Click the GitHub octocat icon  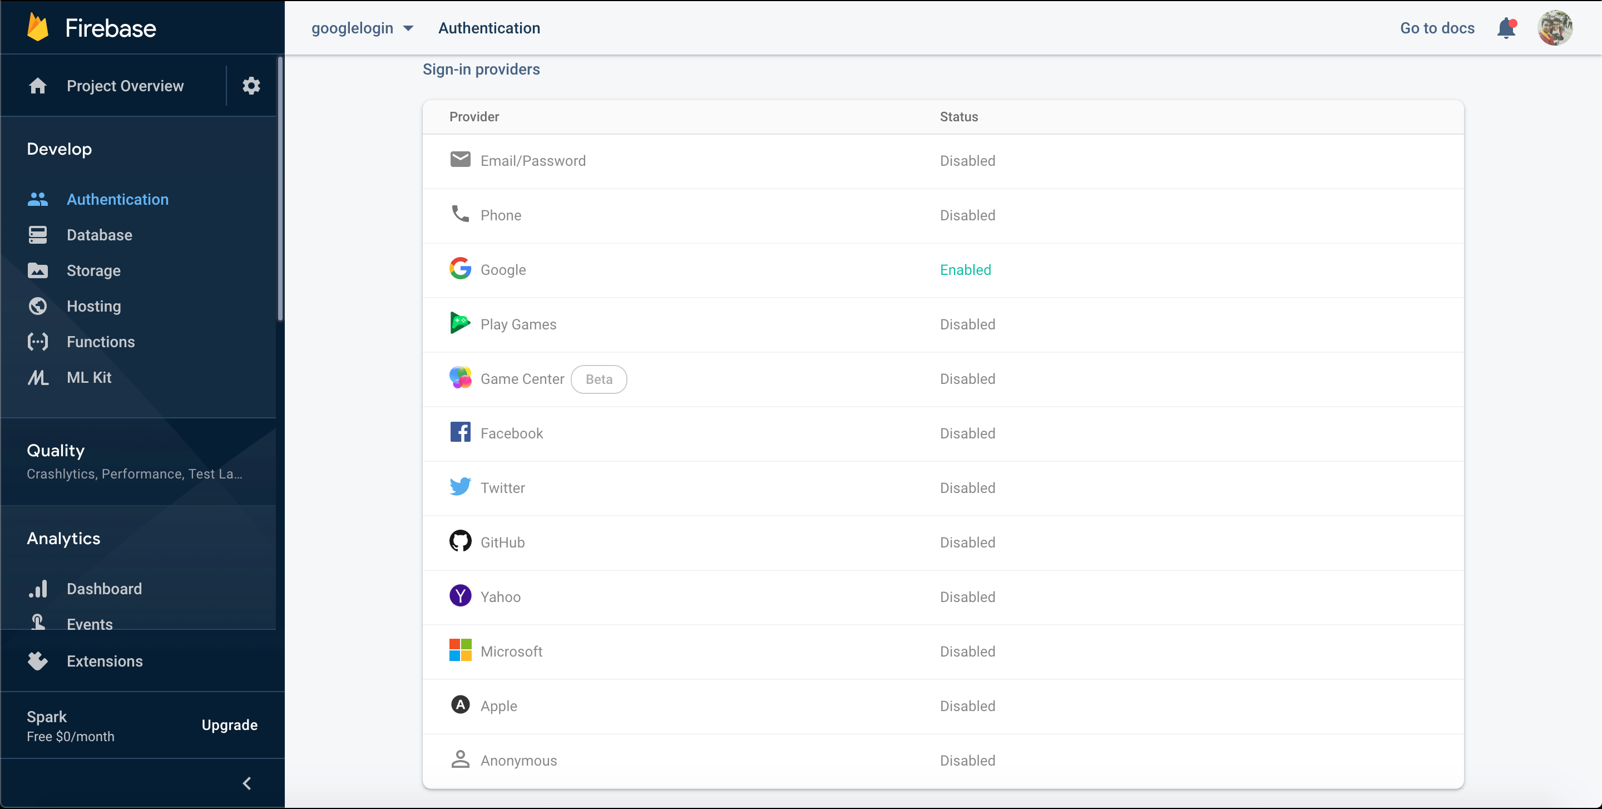pos(460,541)
